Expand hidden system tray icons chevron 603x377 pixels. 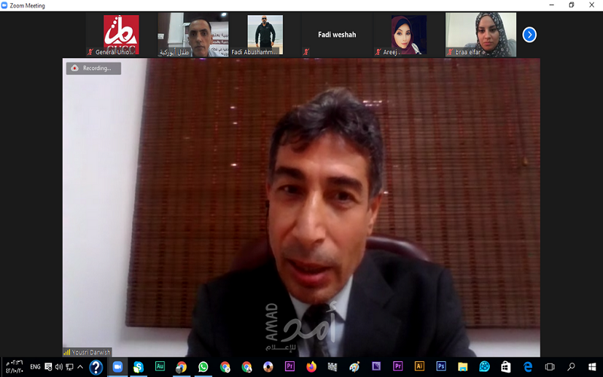pyautogui.click(x=80, y=367)
